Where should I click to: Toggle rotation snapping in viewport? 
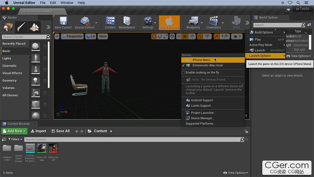click(200, 36)
